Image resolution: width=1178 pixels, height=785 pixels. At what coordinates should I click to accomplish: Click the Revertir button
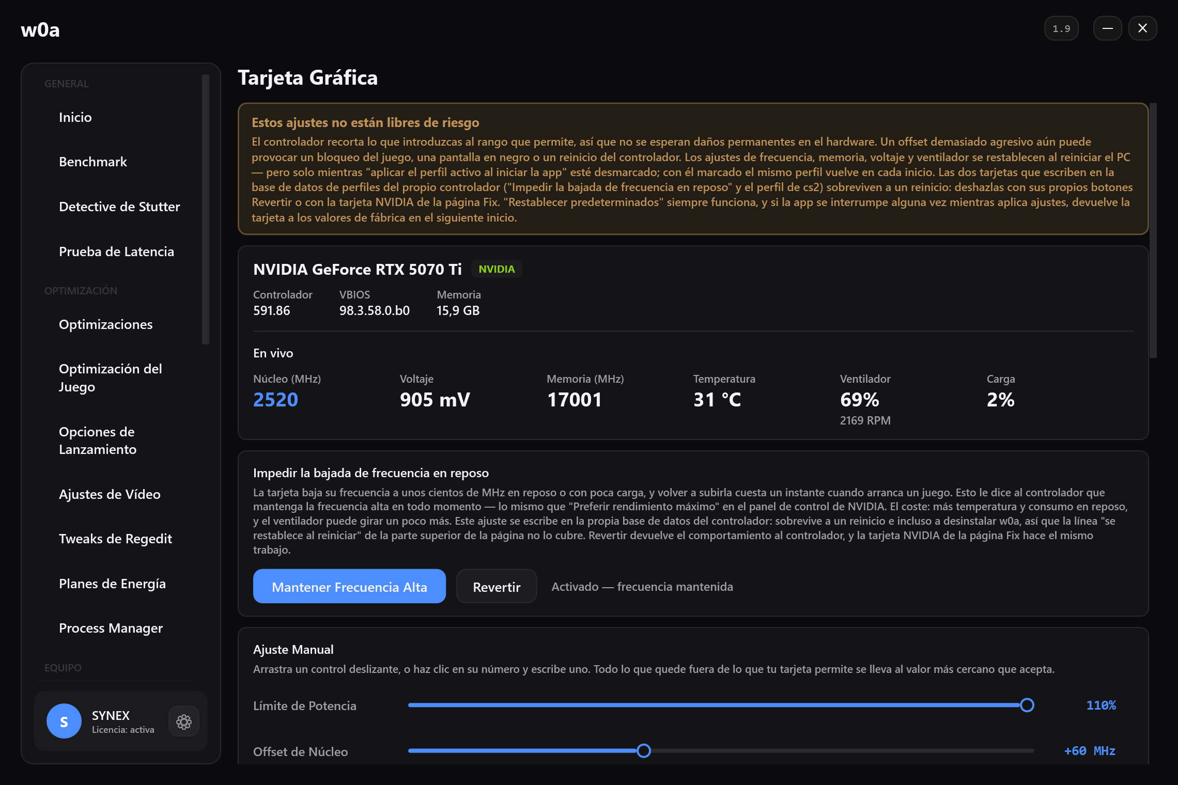(497, 586)
